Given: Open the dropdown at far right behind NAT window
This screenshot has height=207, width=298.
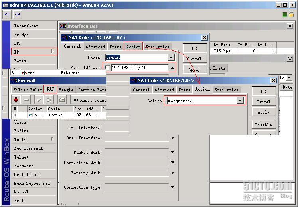Looking at the screenshot, I should pos(289,78).
